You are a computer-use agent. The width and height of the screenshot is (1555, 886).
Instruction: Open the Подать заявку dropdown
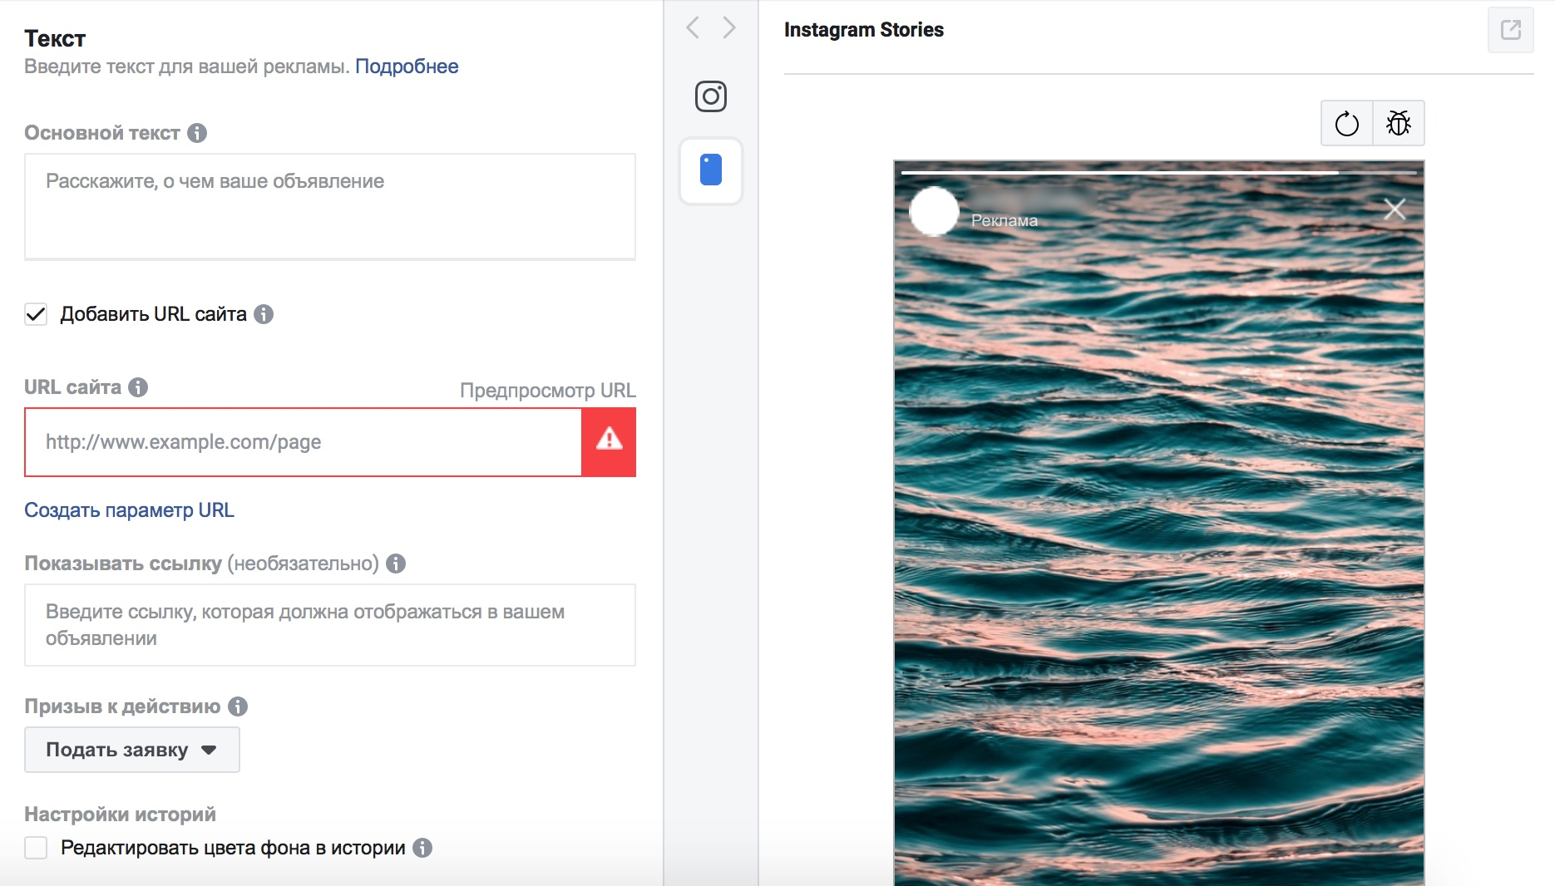coord(132,750)
